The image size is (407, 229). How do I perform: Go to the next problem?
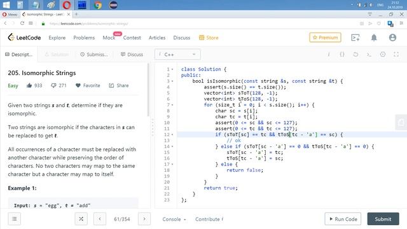[x=144, y=219]
